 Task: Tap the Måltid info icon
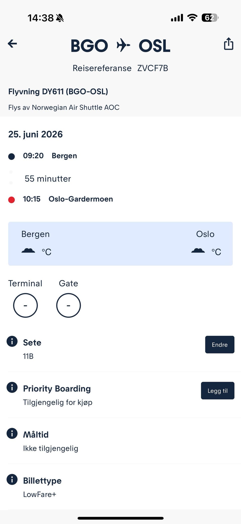coord(12,433)
